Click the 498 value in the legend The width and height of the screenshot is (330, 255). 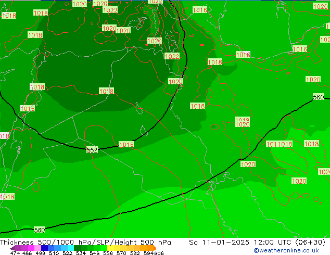41,253
